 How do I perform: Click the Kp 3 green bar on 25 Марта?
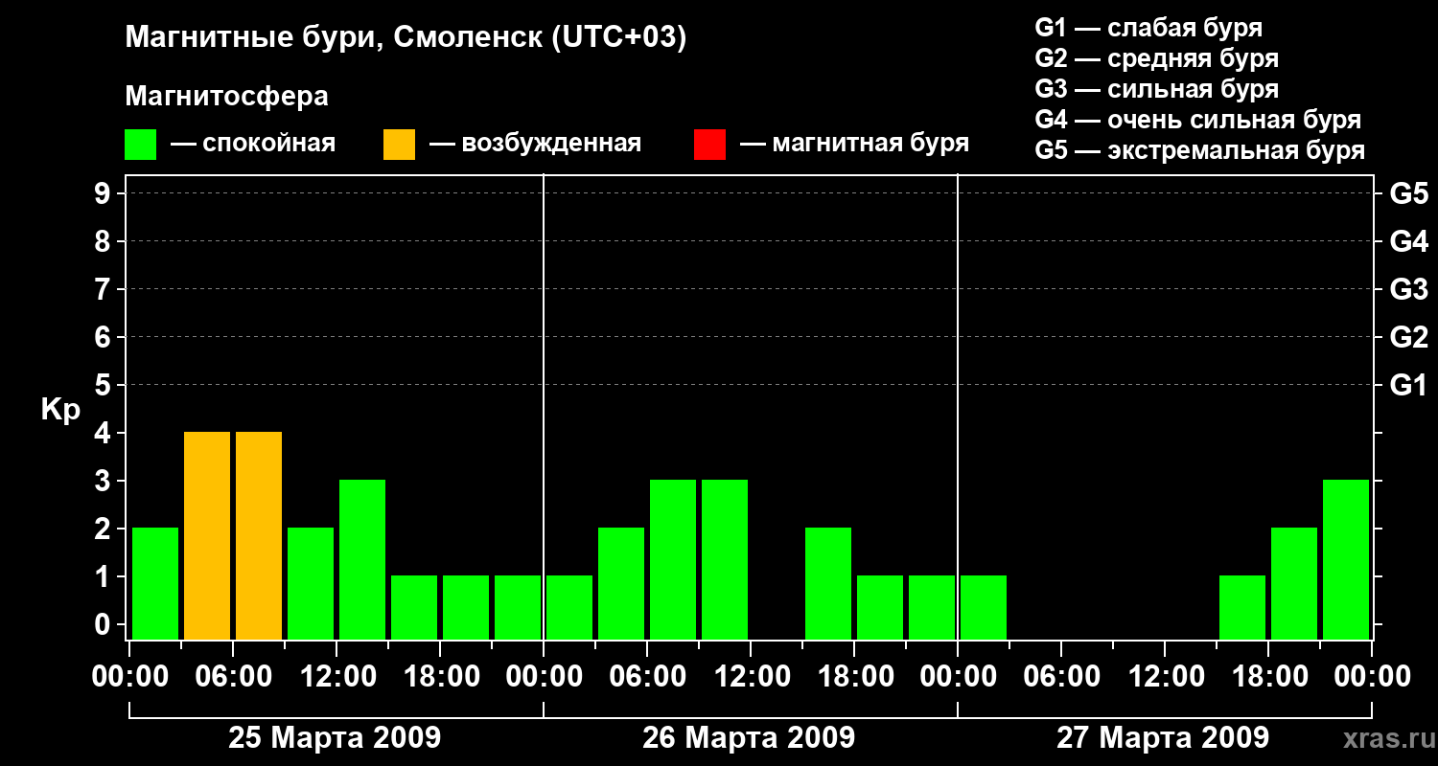(362, 559)
